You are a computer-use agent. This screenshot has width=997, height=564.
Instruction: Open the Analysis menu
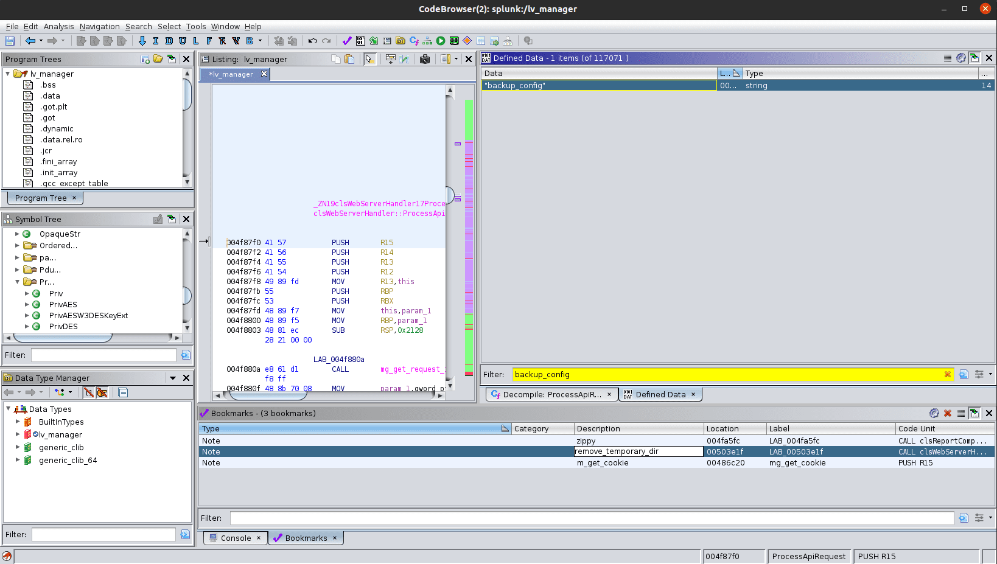pyautogui.click(x=58, y=26)
